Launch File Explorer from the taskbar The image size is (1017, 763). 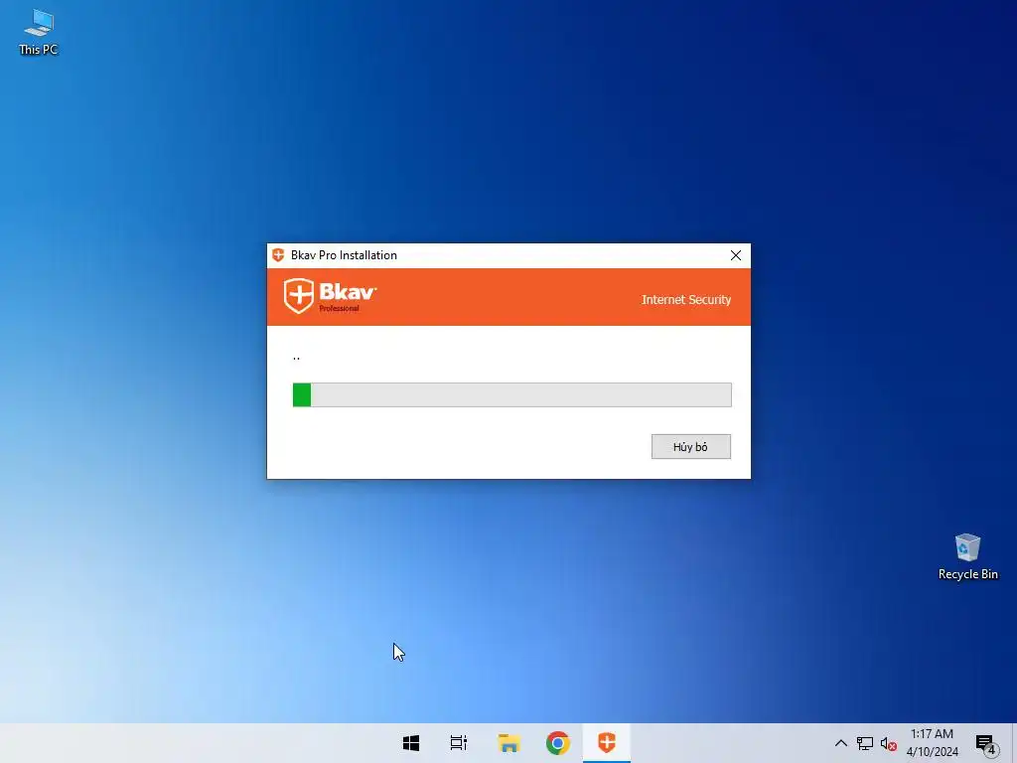pos(508,743)
